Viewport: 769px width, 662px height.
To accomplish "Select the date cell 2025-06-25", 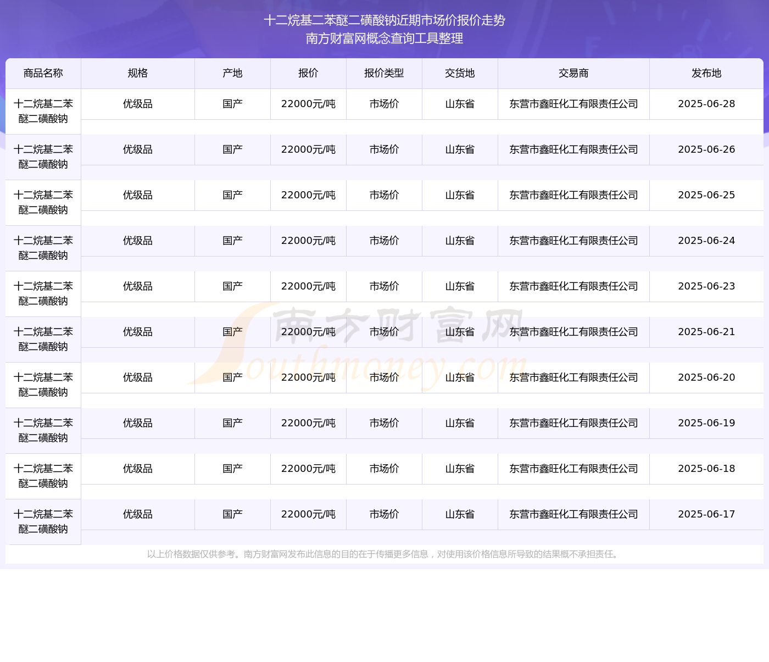I will click(706, 195).
